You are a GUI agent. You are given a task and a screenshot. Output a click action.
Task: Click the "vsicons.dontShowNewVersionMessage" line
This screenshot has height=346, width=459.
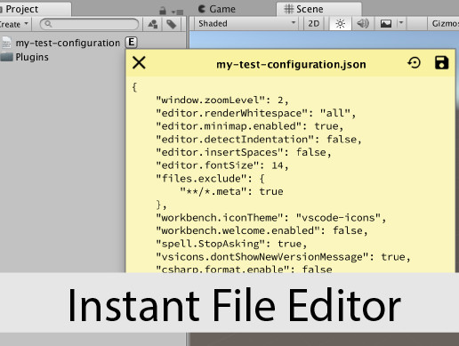point(283,256)
